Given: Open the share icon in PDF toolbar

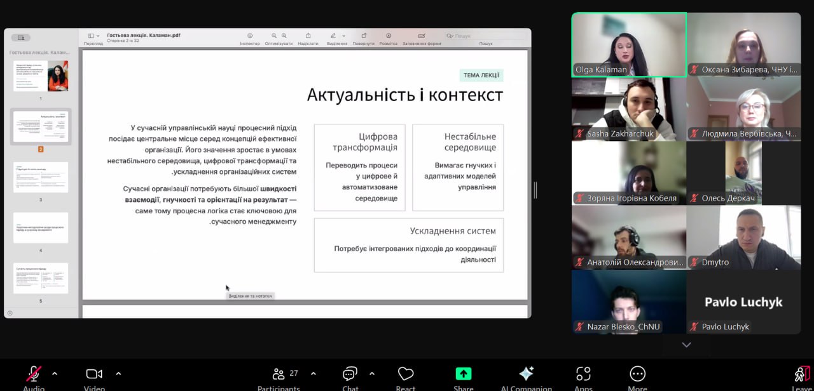Looking at the screenshot, I should point(308,36).
